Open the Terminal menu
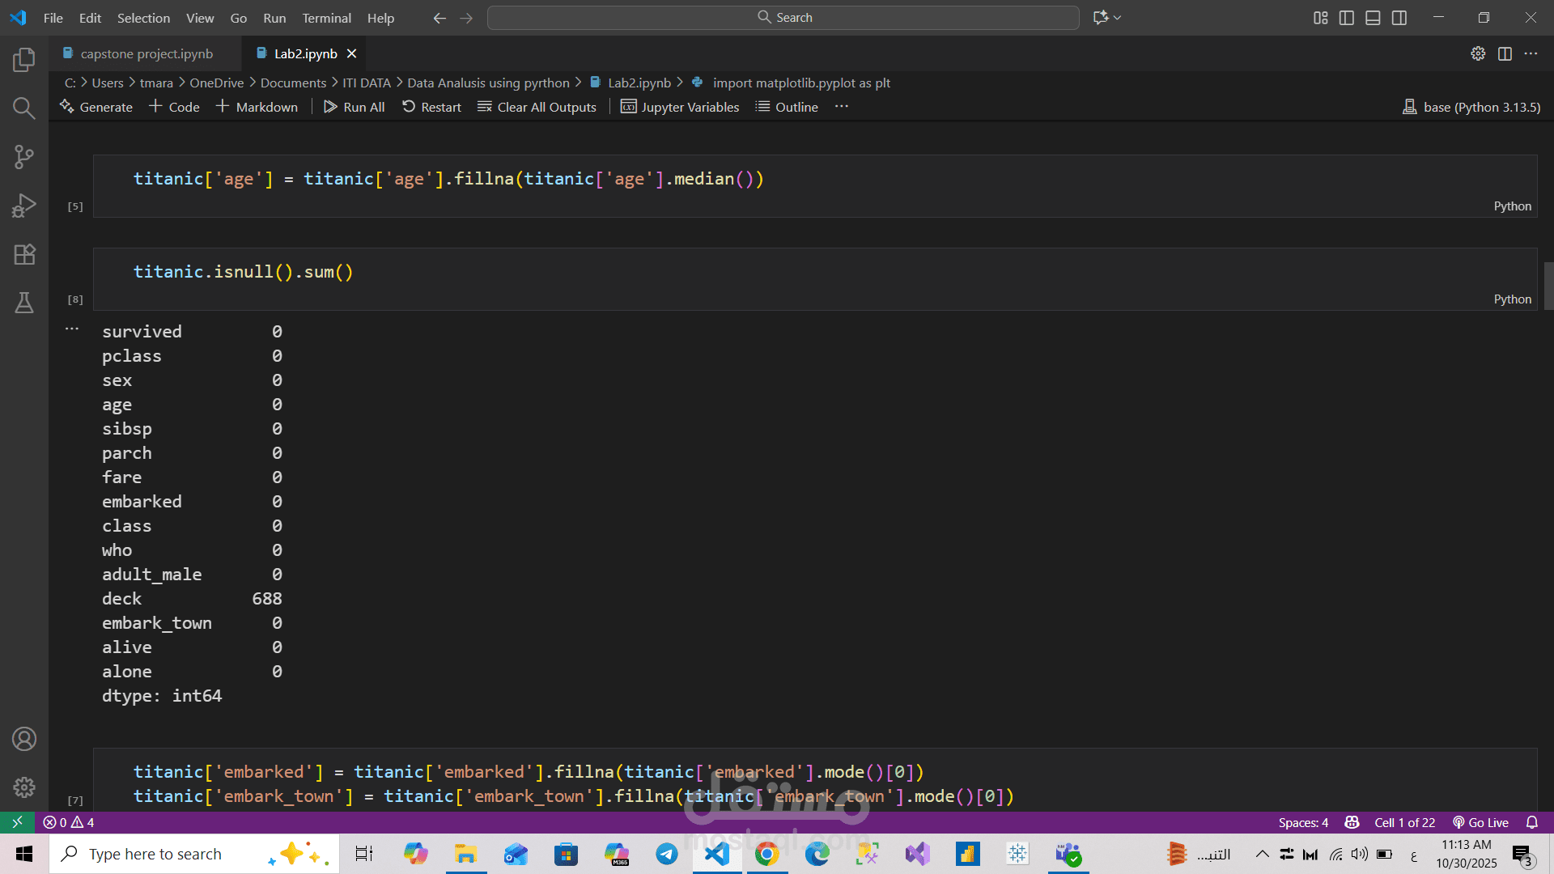This screenshot has height=874, width=1554. click(x=326, y=18)
